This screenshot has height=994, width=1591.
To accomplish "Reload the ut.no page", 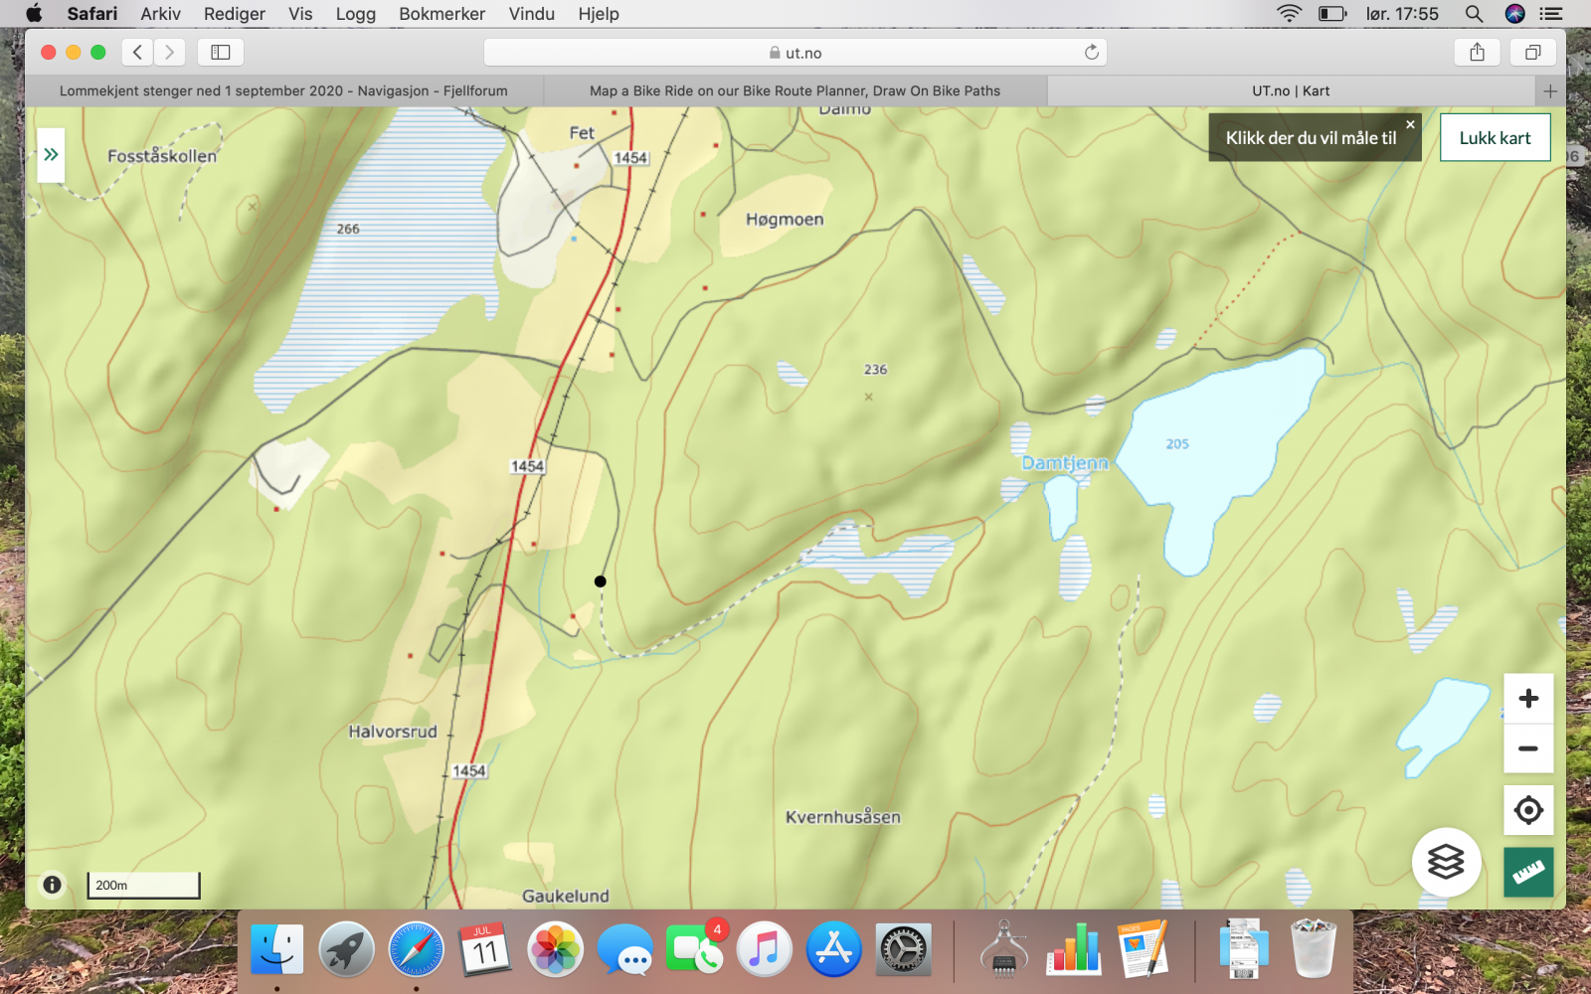I will coord(1091,53).
